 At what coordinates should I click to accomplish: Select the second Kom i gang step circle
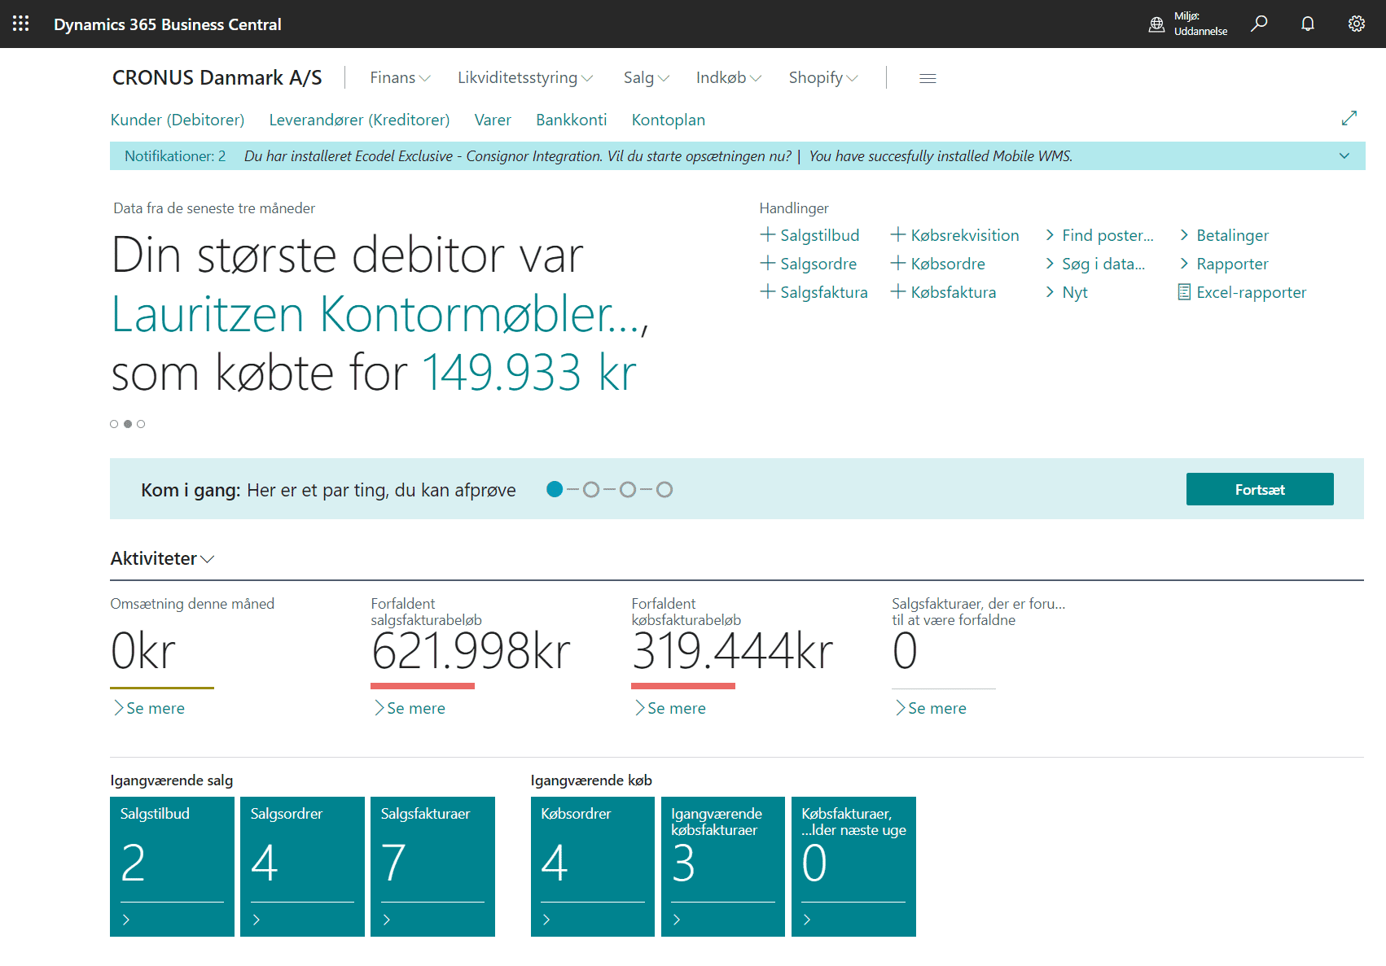pyautogui.click(x=591, y=490)
